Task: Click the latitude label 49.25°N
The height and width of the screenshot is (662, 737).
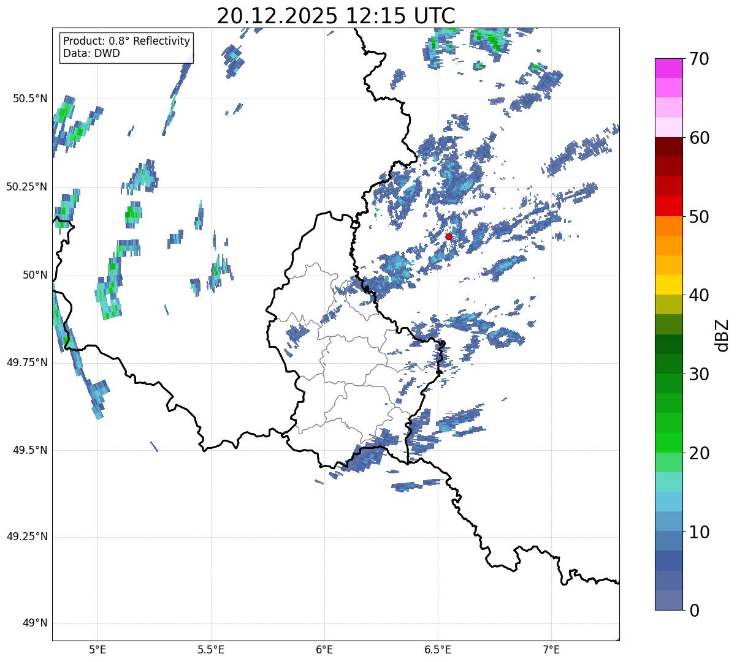Action: (x=27, y=537)
